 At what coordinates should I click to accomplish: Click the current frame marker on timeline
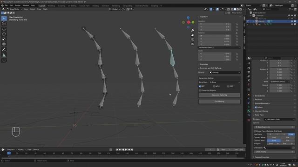(9, 154)
